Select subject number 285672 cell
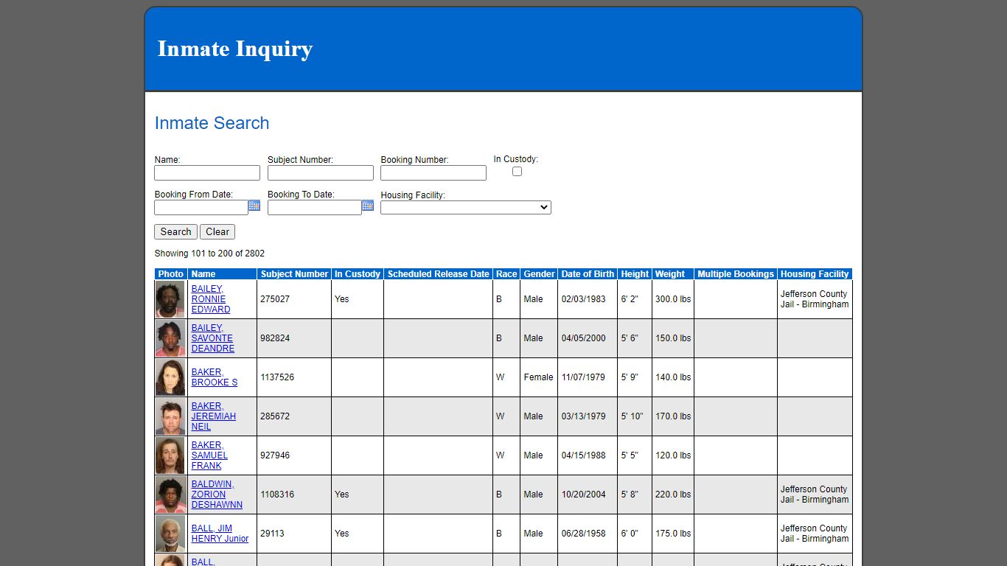 coord(294,416)
